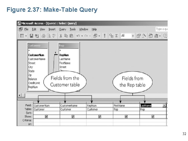
Task: Open the Query menu
Action: pos(62,29)
